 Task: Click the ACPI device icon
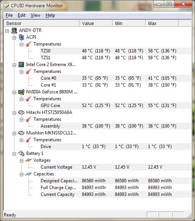click(x=21, y=37)
